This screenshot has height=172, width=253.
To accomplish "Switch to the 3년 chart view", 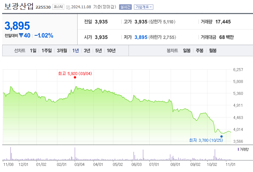I will [87, 50].
